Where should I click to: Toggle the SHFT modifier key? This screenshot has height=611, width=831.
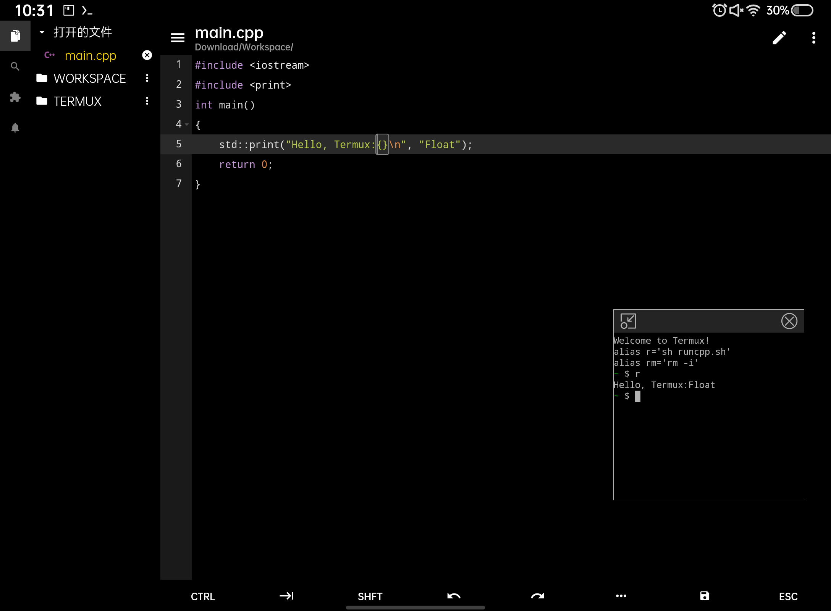(x=370, y=596)
